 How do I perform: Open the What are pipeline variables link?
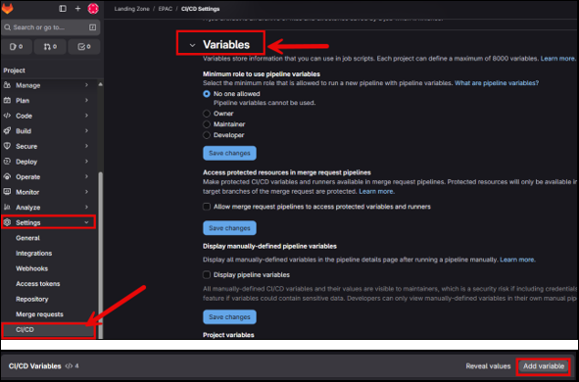[x=497, y=83]
